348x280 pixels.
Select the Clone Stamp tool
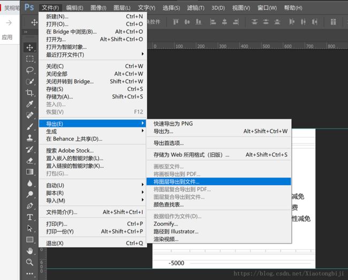tap(30, 138)
